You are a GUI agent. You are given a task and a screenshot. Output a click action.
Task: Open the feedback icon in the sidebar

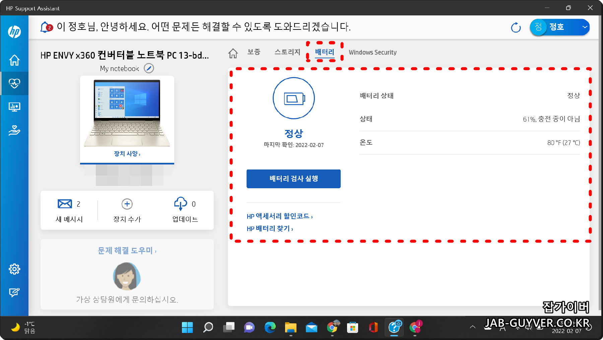point(14,292)
